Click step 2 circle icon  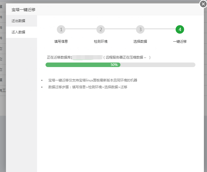101,29
